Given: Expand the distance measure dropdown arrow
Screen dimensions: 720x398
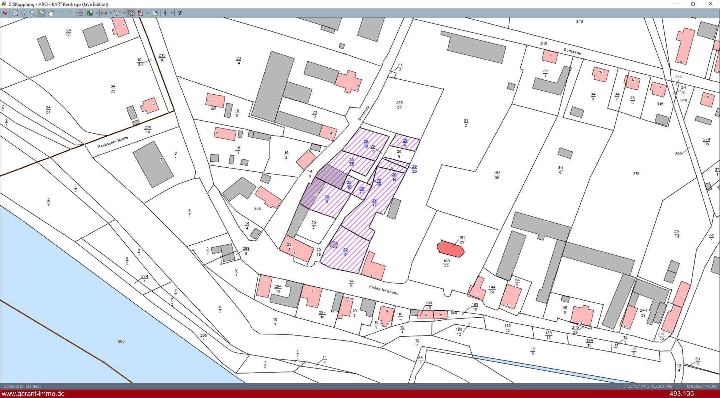Looking at the screenshot, I should tap(111, 13).
